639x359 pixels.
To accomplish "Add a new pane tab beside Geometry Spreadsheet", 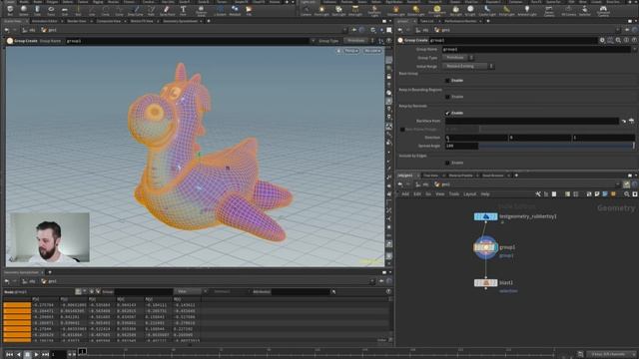I will pos(50,272).
